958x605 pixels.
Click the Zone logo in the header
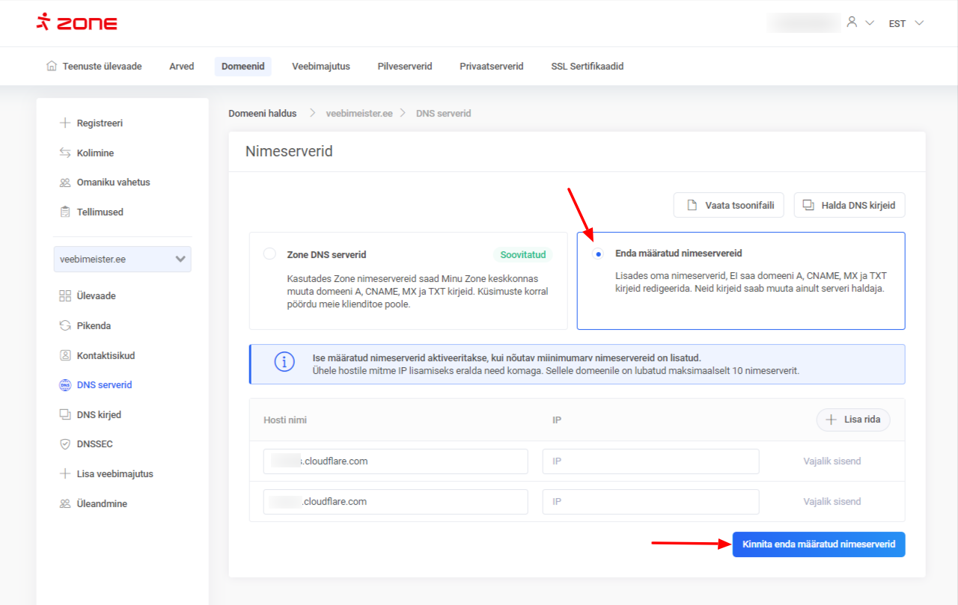point(77,22)
